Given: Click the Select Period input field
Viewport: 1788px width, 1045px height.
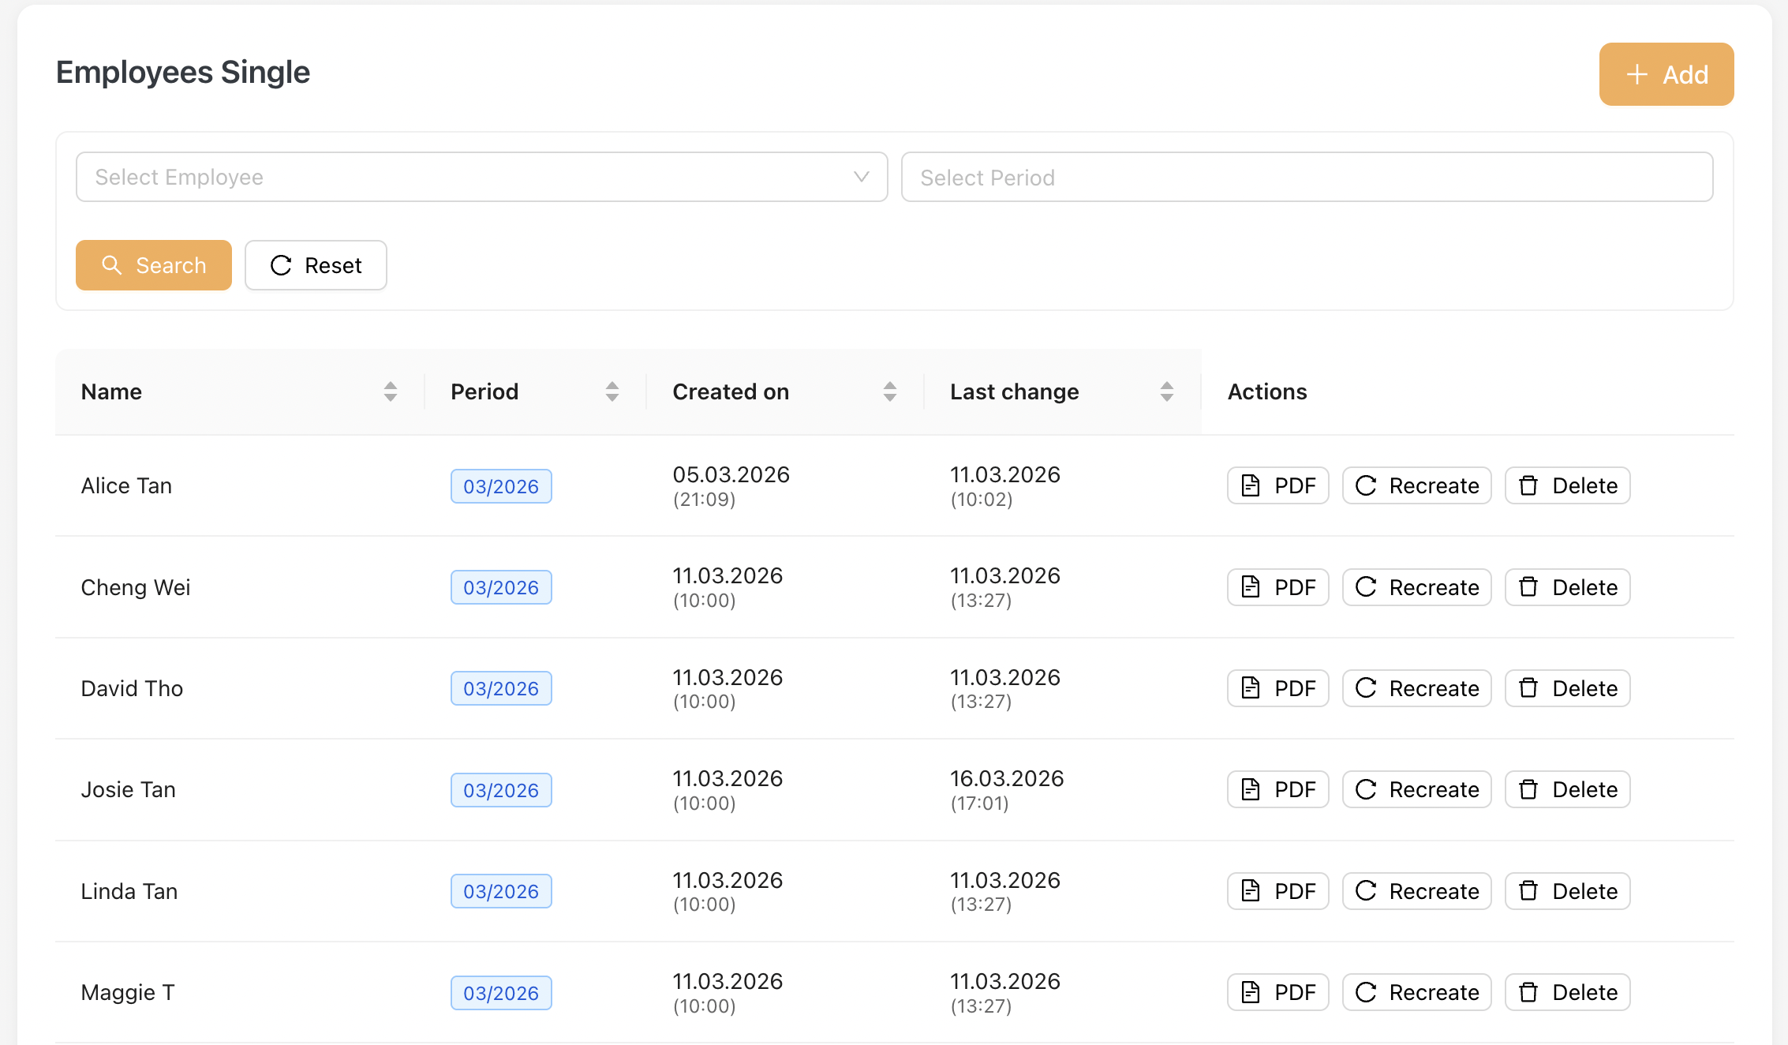Looking at the screenshot, I should (1306, 177).
